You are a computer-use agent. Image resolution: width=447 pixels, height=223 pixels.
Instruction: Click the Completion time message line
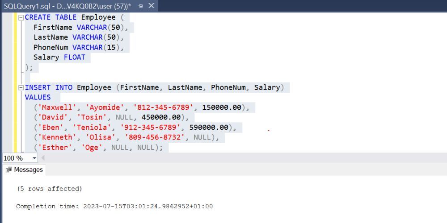pyautogui.click(x=114, y=206)
